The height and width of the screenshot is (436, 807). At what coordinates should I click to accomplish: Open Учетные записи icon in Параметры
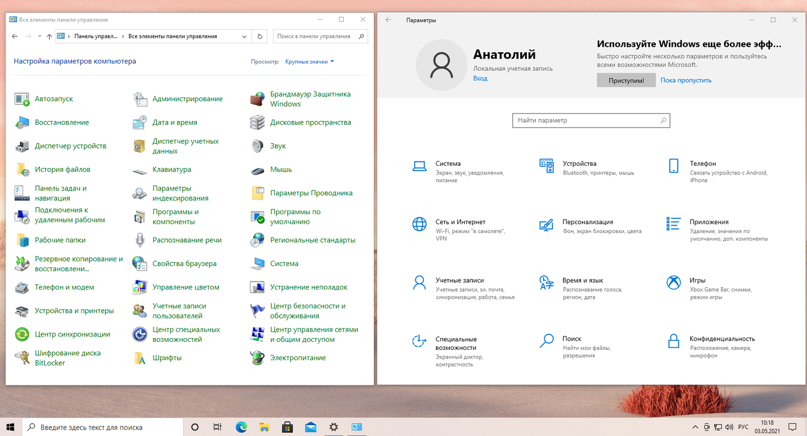click(420, 283)
